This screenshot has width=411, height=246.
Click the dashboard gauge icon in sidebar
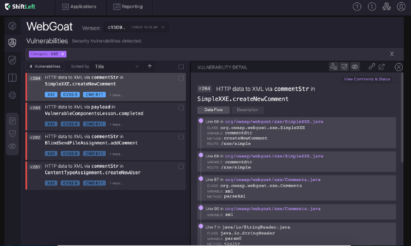tap(12, 26)
